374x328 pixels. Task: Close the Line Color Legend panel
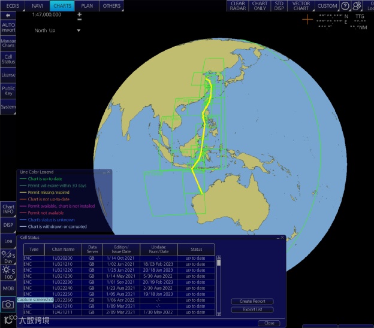tap(108, 172)
